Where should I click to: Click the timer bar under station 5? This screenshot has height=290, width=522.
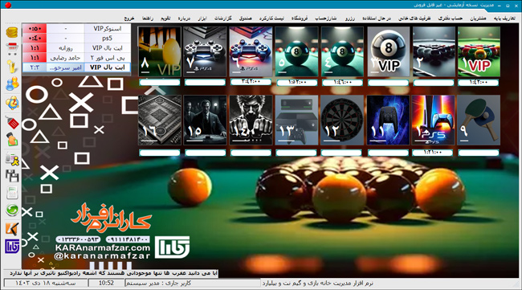[296, 83]
